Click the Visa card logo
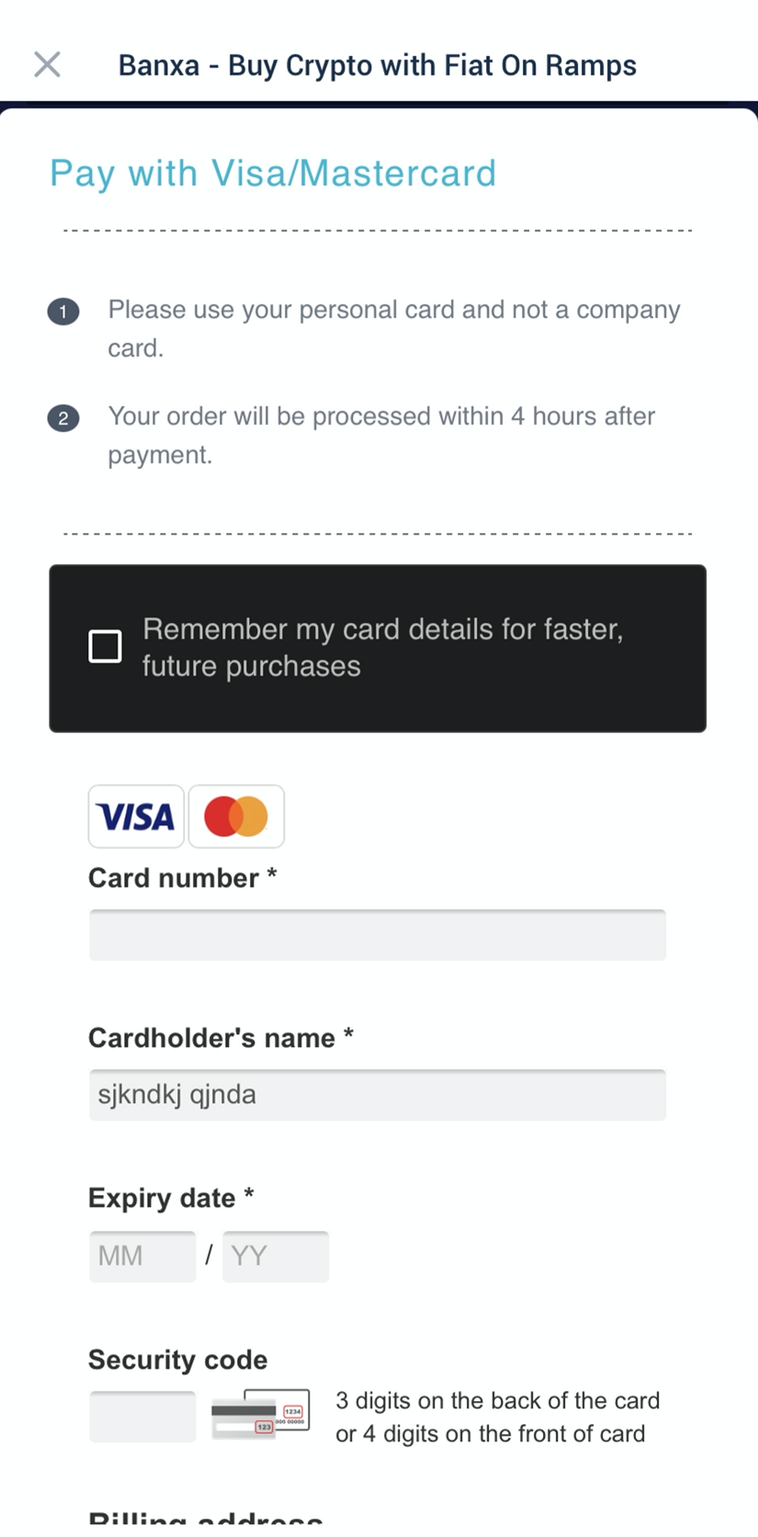 click(x=136, y=816)
